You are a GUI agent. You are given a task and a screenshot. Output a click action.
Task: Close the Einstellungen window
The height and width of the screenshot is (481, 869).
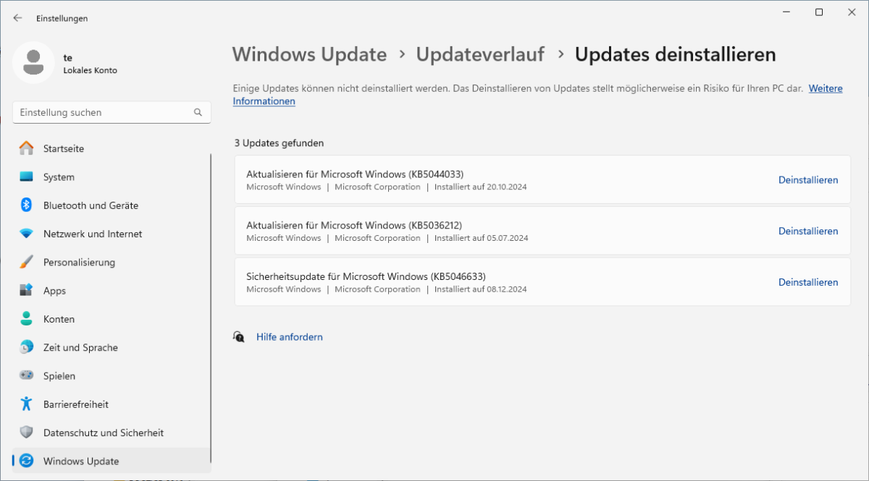(x=852, y=12)
